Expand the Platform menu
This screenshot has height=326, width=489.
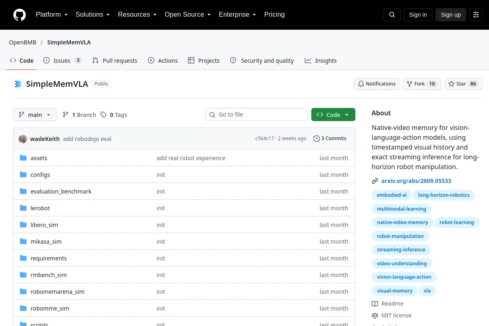[x=51, y=15]
